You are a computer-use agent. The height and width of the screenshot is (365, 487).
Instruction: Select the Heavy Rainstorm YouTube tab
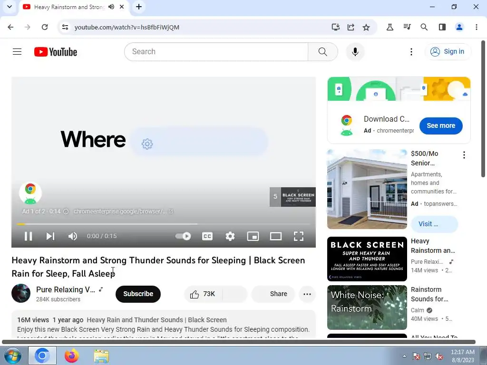[x=69, y=7]
